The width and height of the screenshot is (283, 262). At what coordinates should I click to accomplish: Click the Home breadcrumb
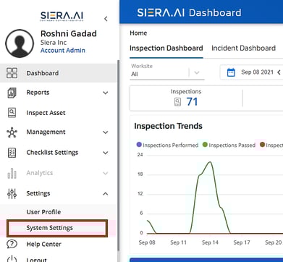tap(138, 33)
